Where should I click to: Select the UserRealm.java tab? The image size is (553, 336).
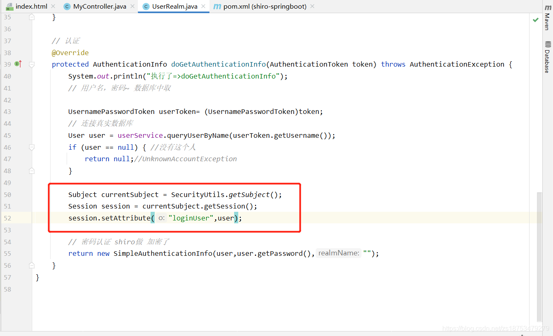(174, 7)
